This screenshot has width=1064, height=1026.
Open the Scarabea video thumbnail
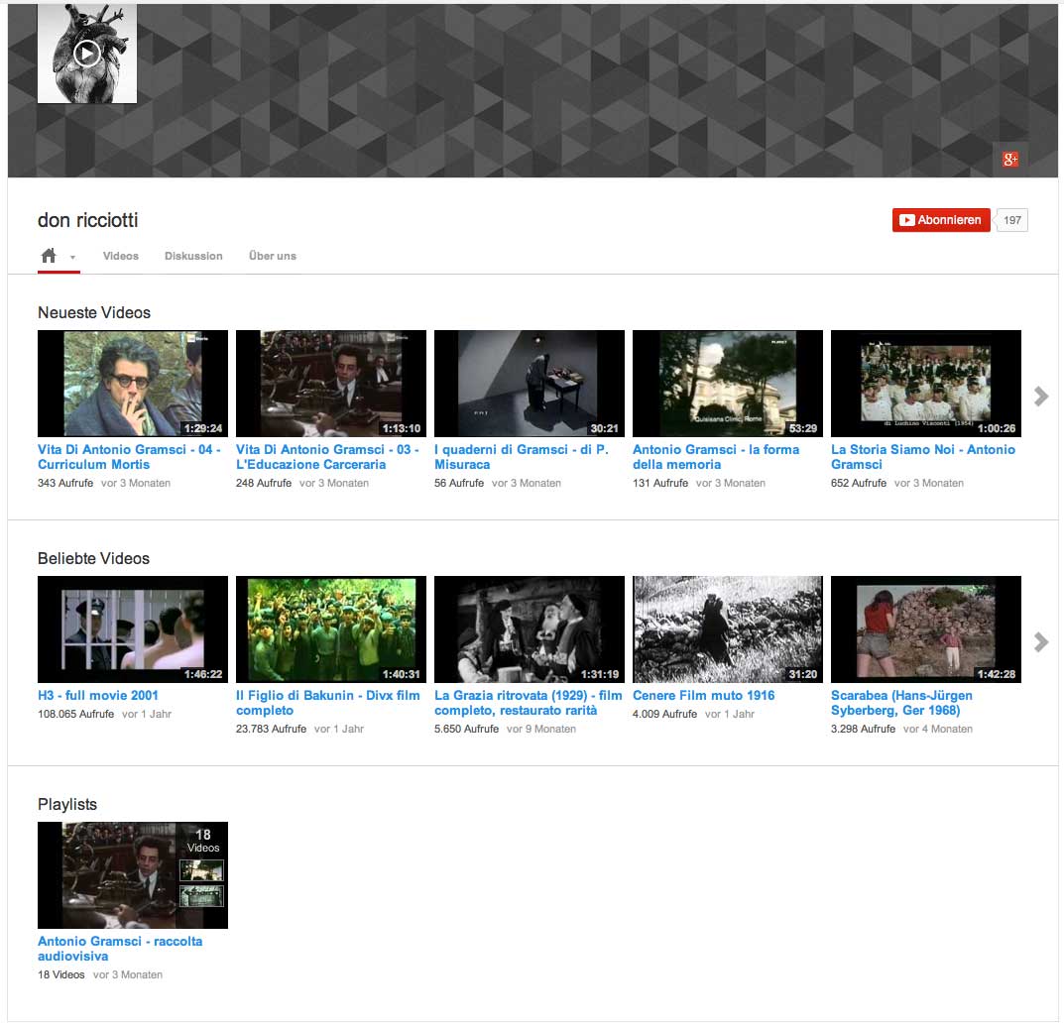pos(926,628)
